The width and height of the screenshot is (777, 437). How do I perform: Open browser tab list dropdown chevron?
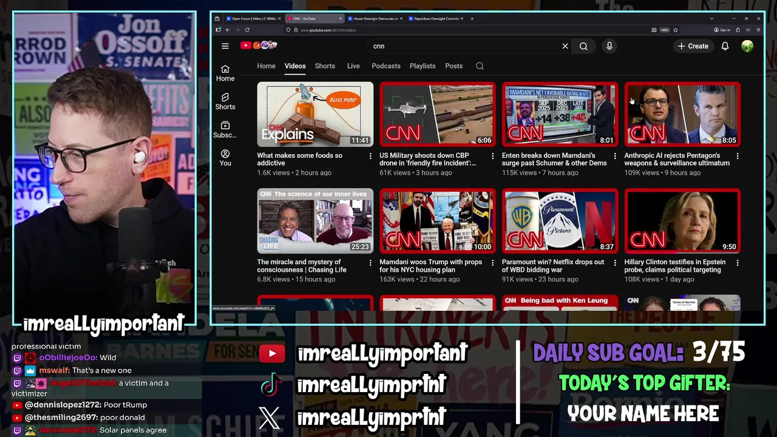[x=711, y=19]
